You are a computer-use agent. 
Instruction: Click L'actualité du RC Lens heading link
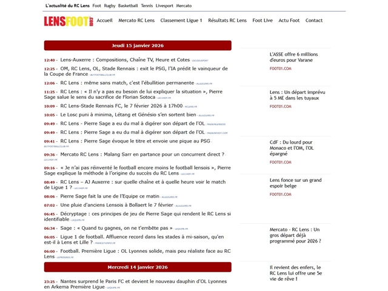tap(67, 5)
